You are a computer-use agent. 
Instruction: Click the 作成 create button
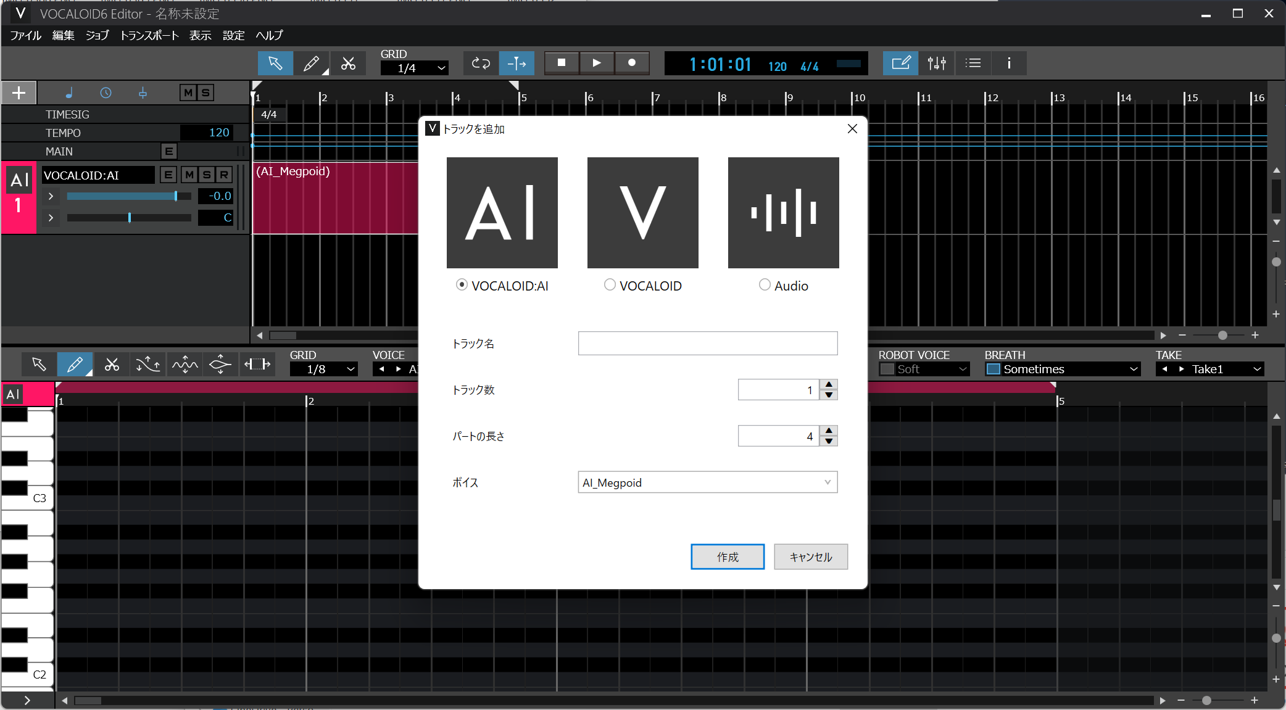click(728, 557)
